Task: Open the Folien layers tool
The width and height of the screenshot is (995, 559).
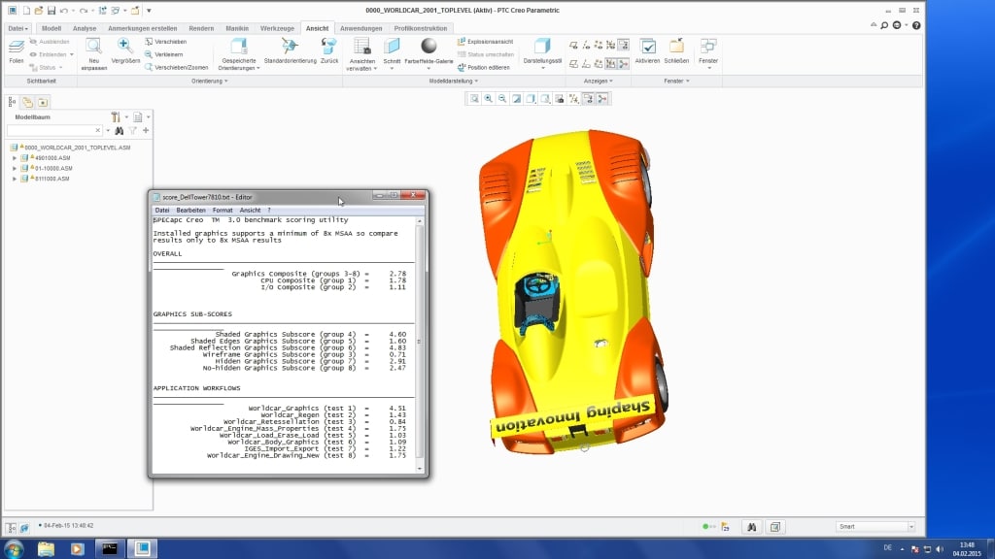Action: pos(17,51)
